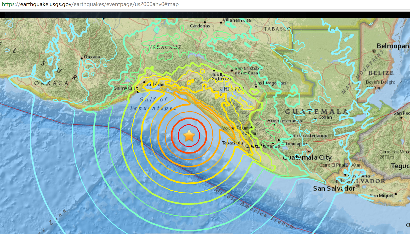Click the Tuxtla Gutiérrez label
410x234 pixels.
[x=221, y=76]
